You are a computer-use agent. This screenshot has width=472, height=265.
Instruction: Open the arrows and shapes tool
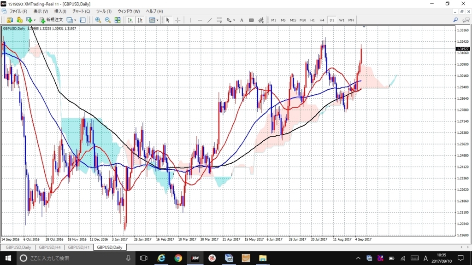click(x=229, y=20)
